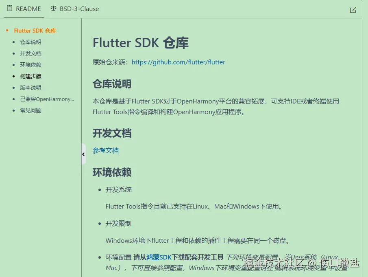Go to 环境依赖 in the outline
Viewport: 368px width, 277px height.
point(30,65)
